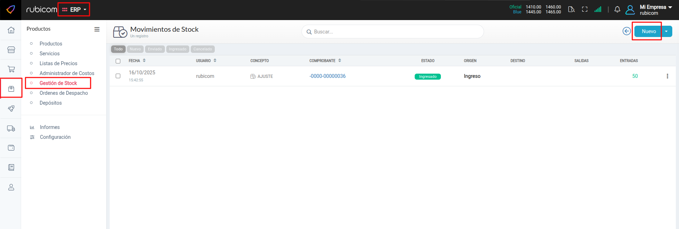Image resolution: width=679 pixels, height=229 pixels.
Task: Click the Buscar search field
Action: click(x=393, y=32)
